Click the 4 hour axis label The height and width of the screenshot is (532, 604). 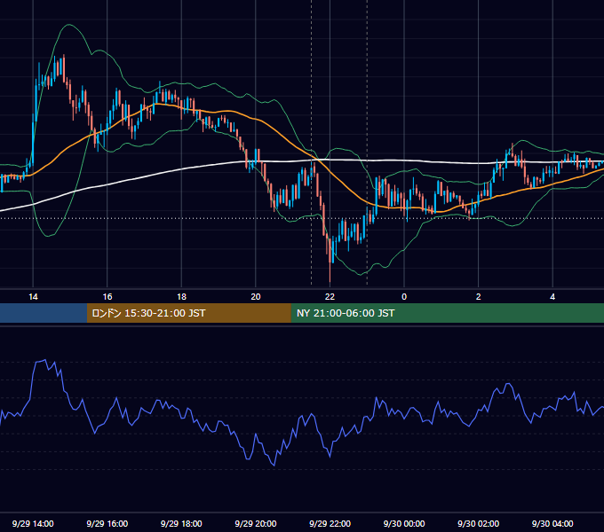[x=552, y=297]
